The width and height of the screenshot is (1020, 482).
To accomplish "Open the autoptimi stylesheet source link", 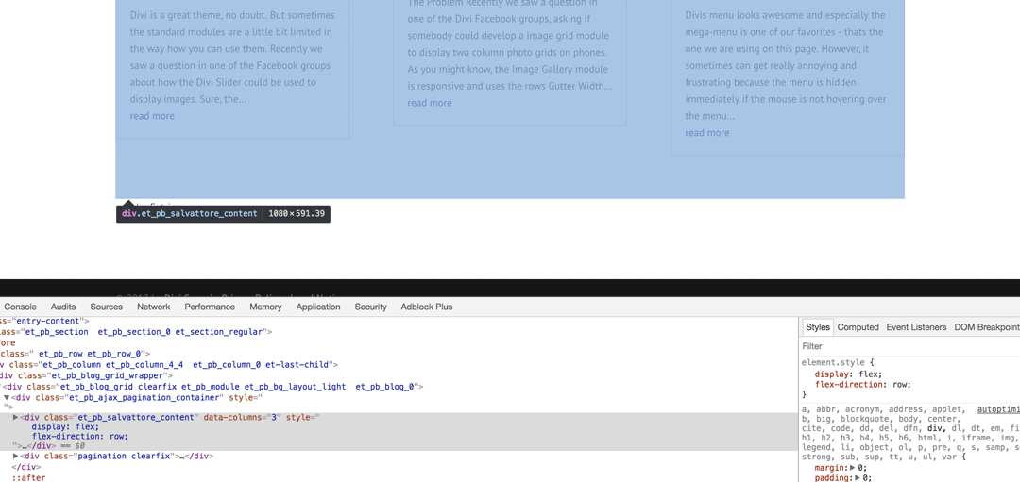I will coord(998,409).
